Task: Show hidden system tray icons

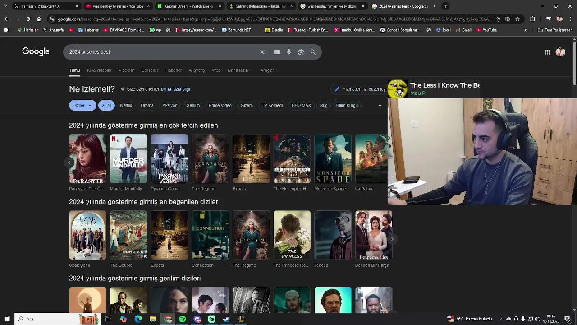Action: point(502,319)
